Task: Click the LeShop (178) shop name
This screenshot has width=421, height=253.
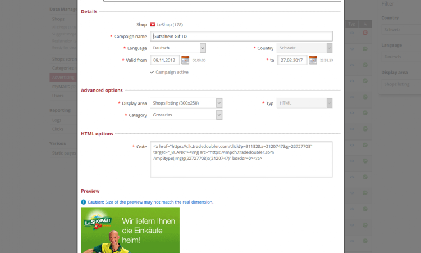Action: pos(170,25)
